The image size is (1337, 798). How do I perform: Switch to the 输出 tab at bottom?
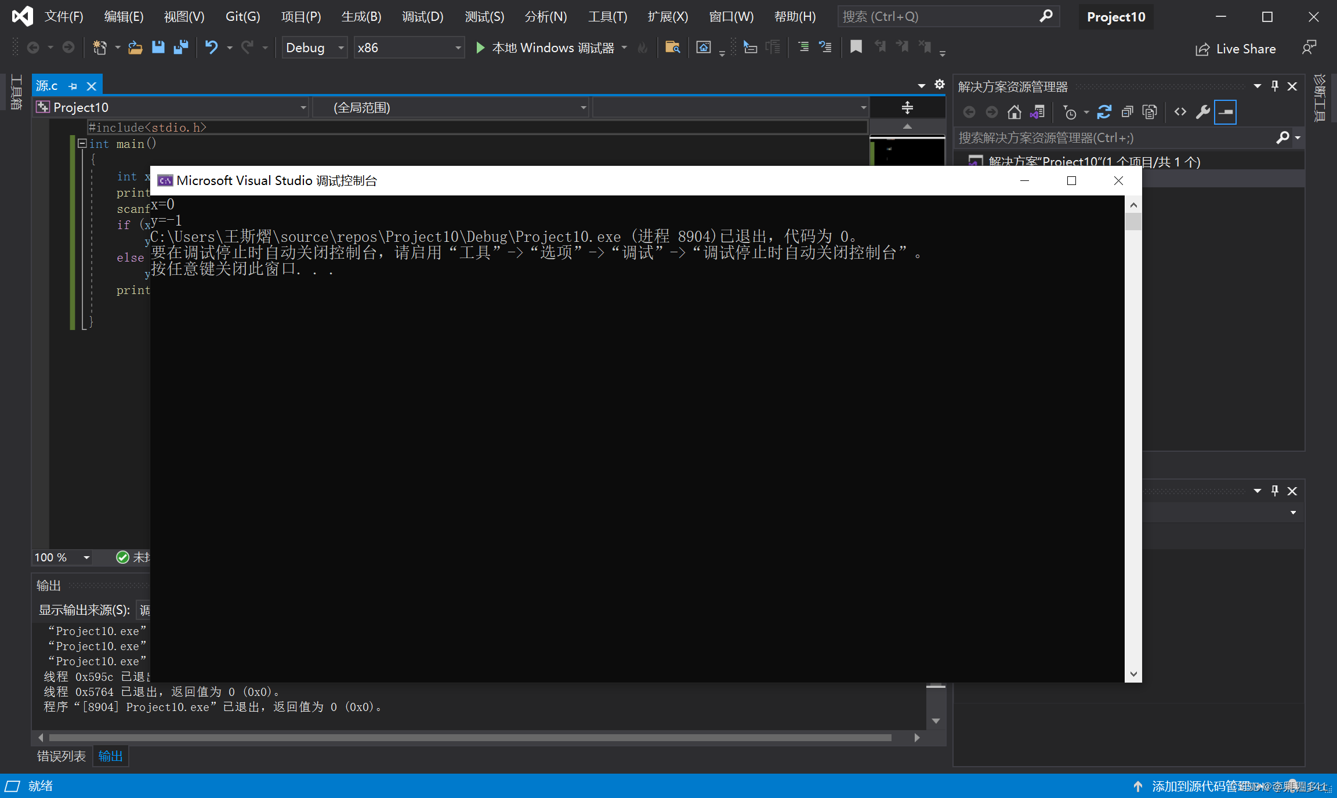tap(110, 756)
